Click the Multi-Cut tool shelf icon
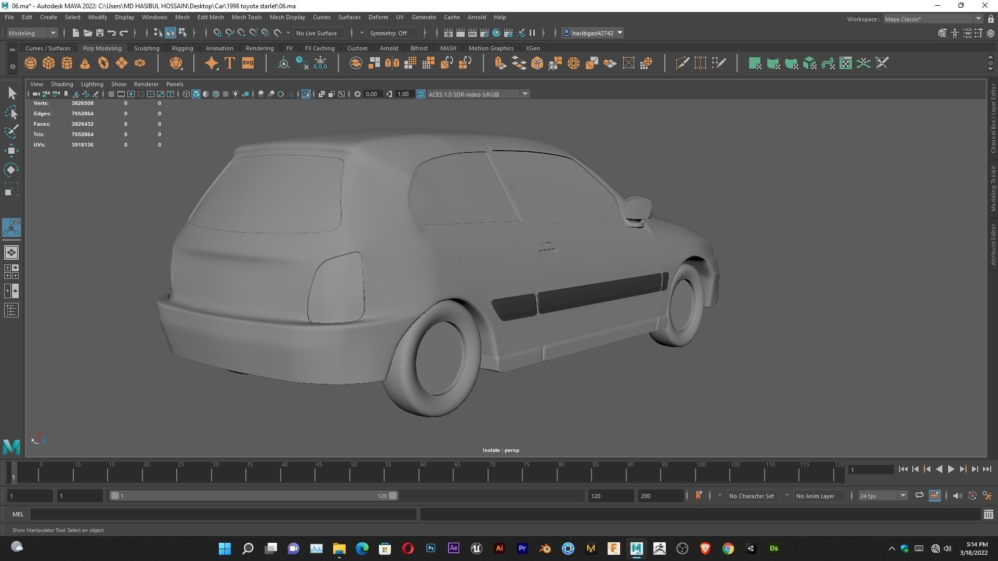 [682, 63]
